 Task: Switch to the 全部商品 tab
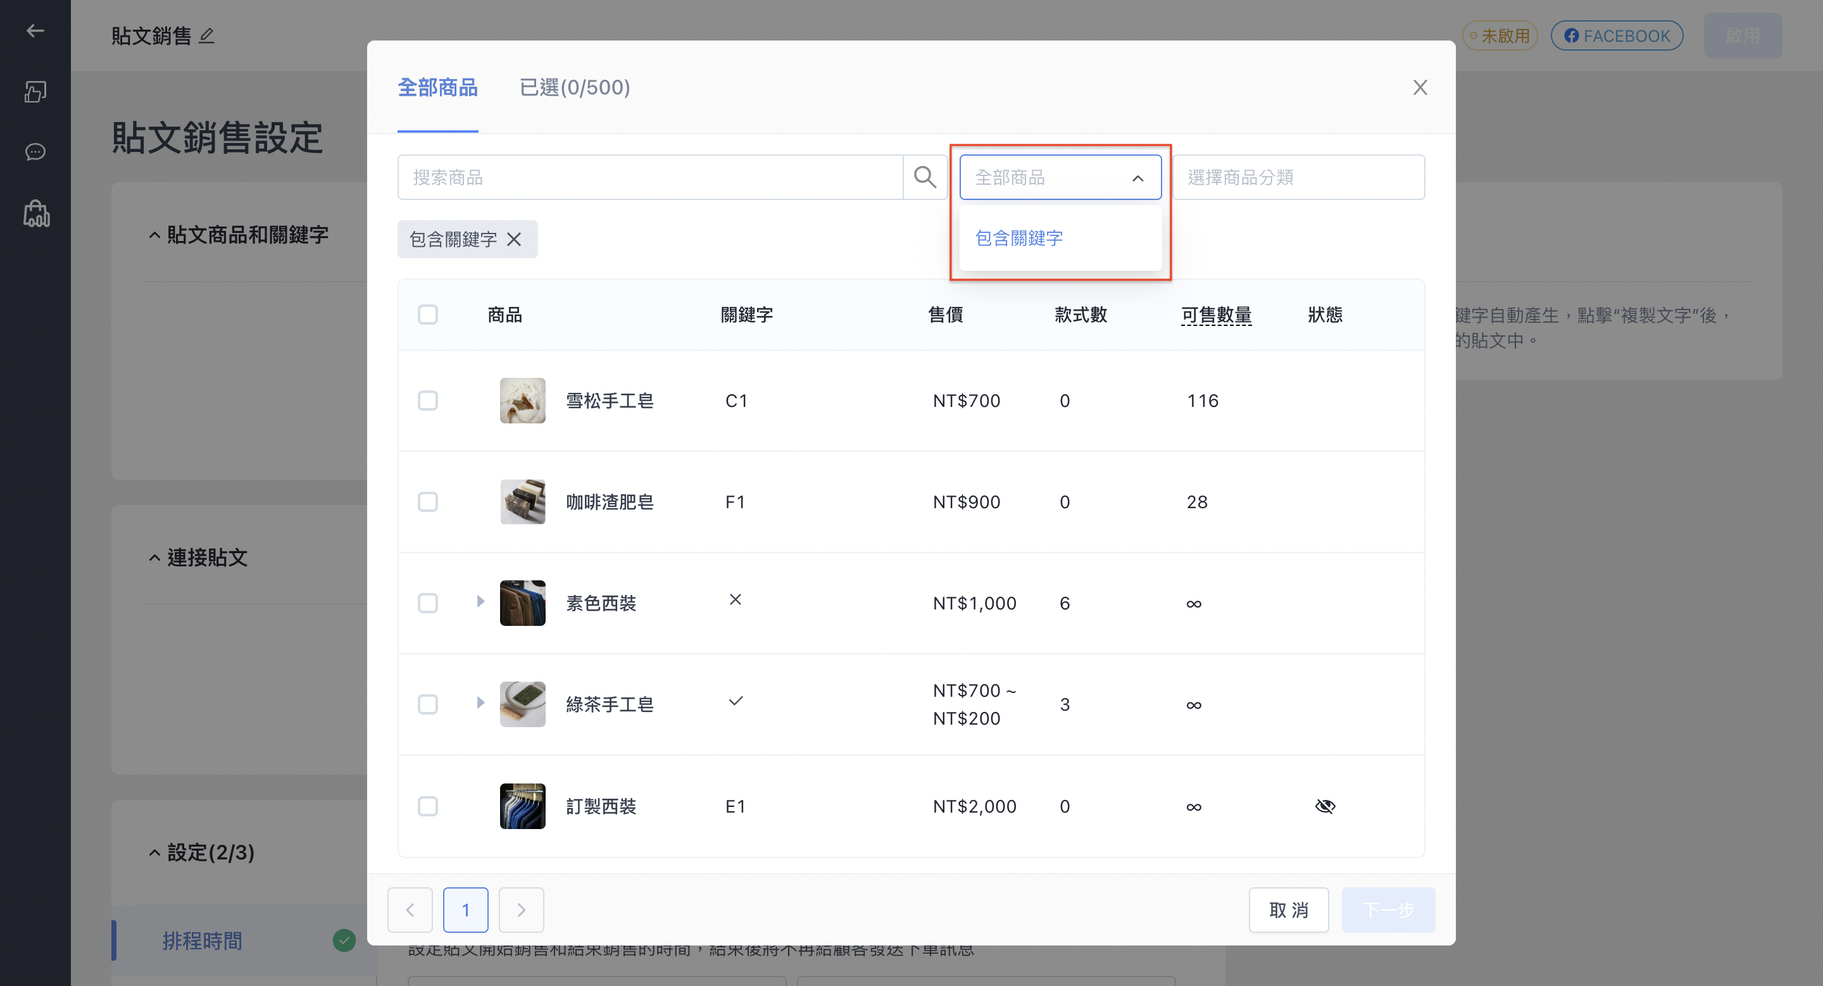(437, 87)
